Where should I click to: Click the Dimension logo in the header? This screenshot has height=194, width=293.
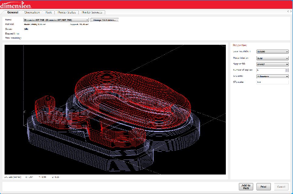click(x=15, y=5)
